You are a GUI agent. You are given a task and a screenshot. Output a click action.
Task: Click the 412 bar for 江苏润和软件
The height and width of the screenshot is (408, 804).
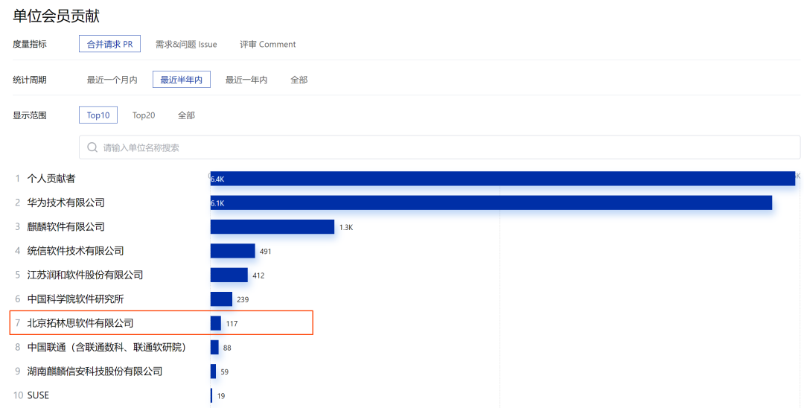click(229, 275)
